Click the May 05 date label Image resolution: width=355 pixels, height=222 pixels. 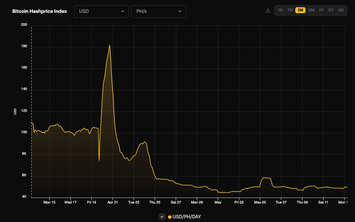point(260,202)
